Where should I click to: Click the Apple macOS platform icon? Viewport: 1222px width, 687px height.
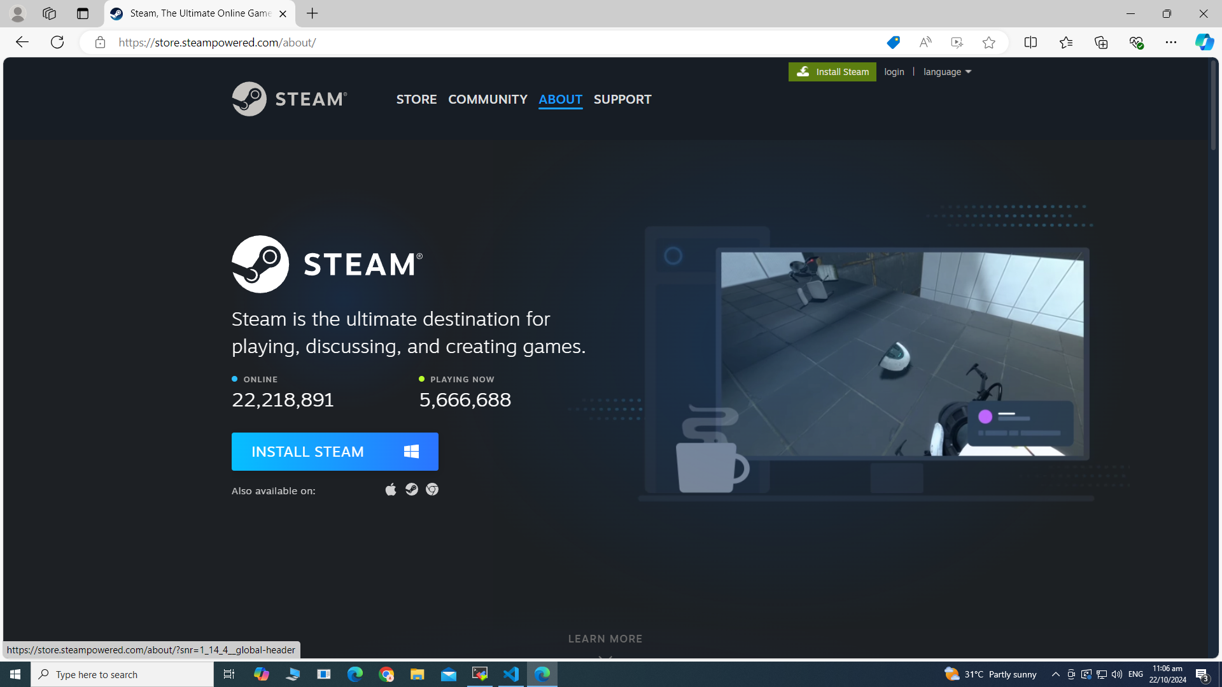(391, 489)
